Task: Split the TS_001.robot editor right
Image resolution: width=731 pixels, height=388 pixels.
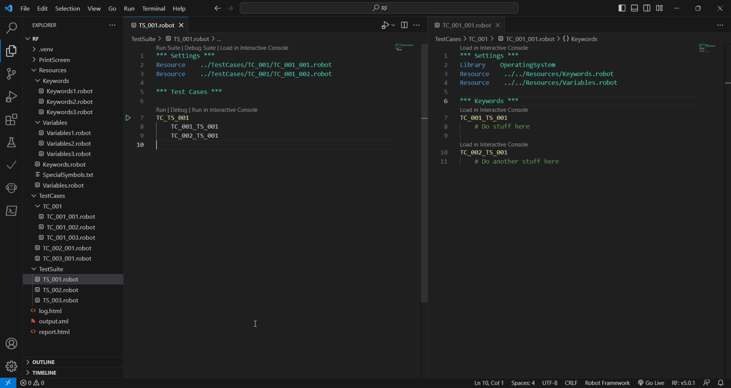Action: (x=404, y=25)
